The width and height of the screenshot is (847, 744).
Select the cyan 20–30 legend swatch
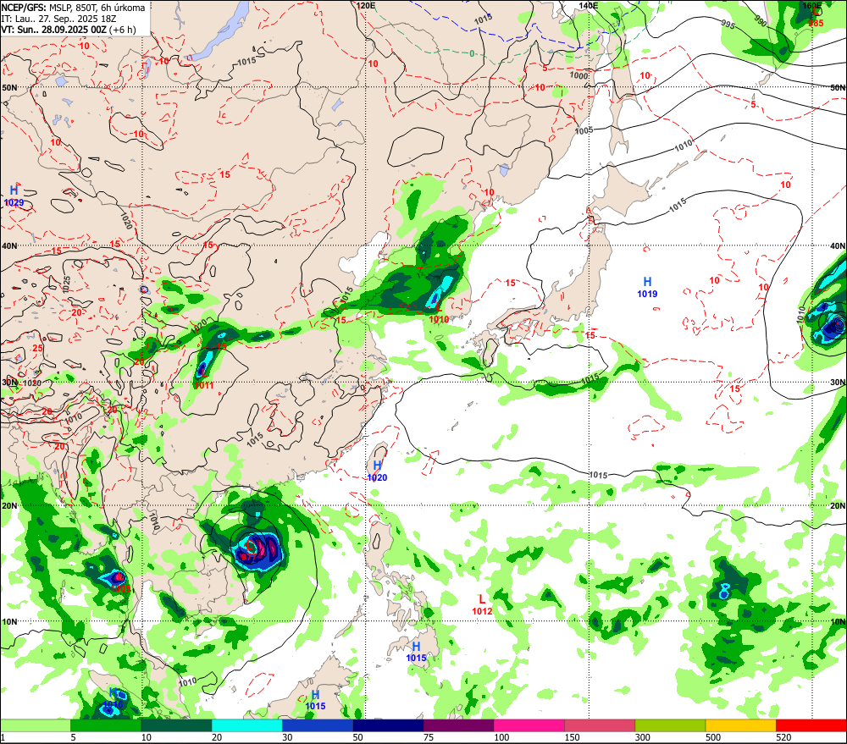click(246, 725)
